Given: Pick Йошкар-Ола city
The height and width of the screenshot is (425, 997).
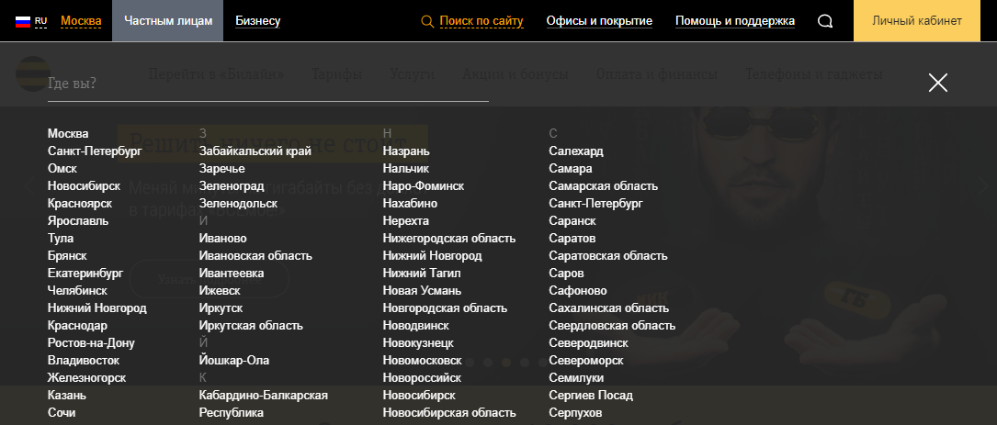Looking at the screenshot, I should coord(234,360).
